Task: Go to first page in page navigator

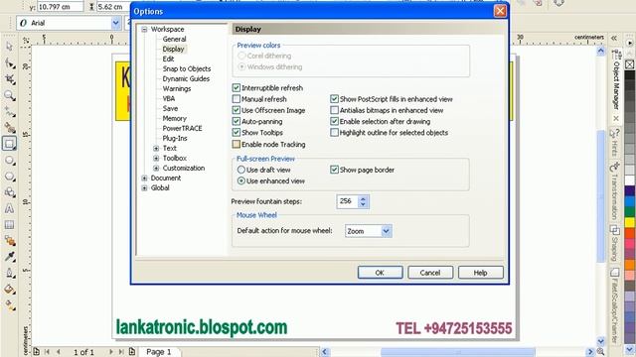Action: [x=48, y=352]
